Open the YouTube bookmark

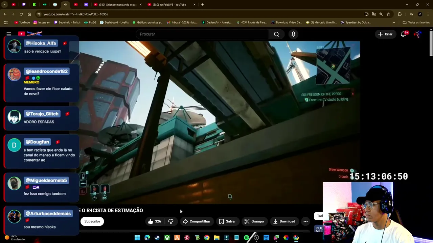click(x=22, y=23)
